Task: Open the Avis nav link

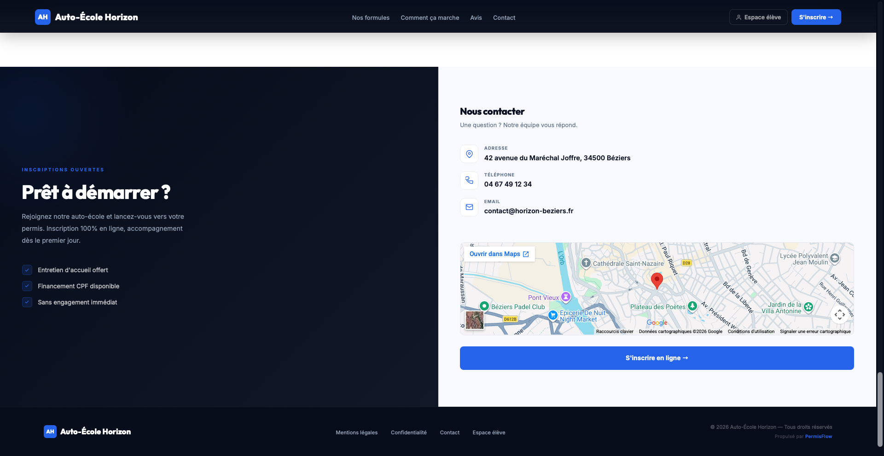Action: [476, 18]
